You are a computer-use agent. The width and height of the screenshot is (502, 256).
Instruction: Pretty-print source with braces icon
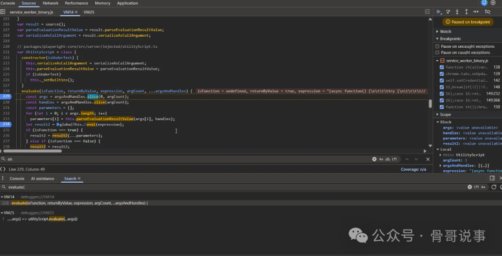point(3,169)
